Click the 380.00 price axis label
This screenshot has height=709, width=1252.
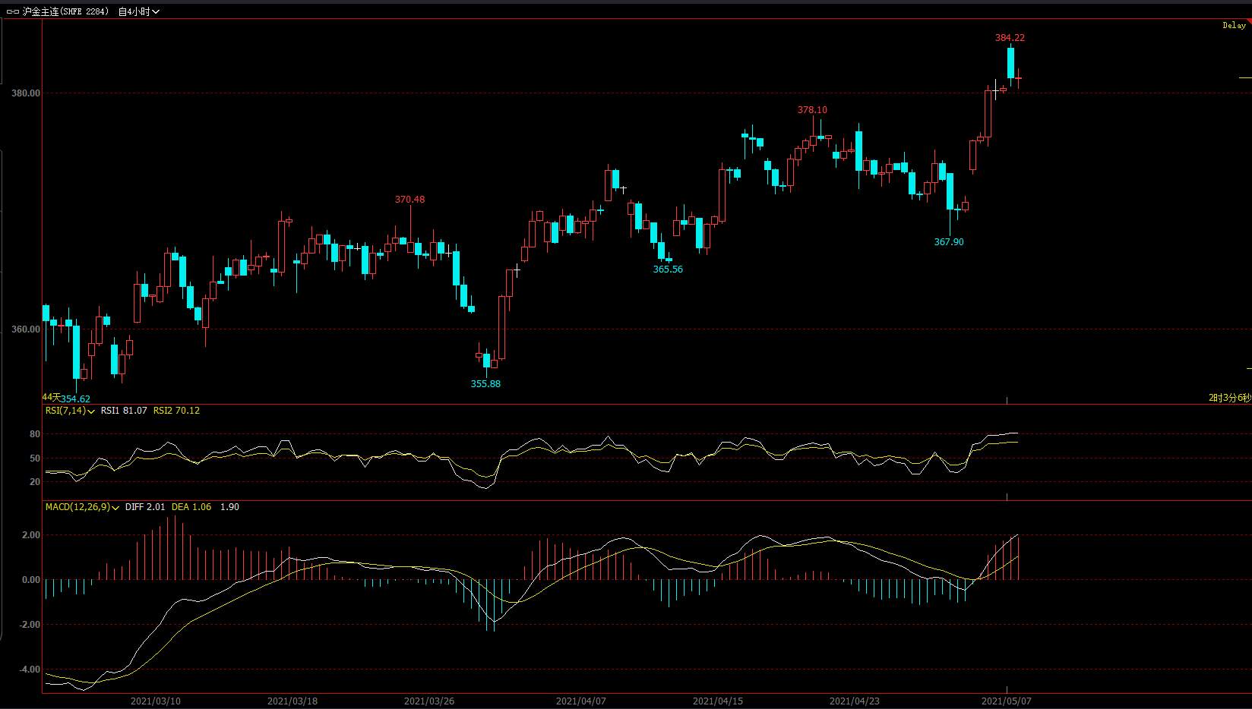25,93
